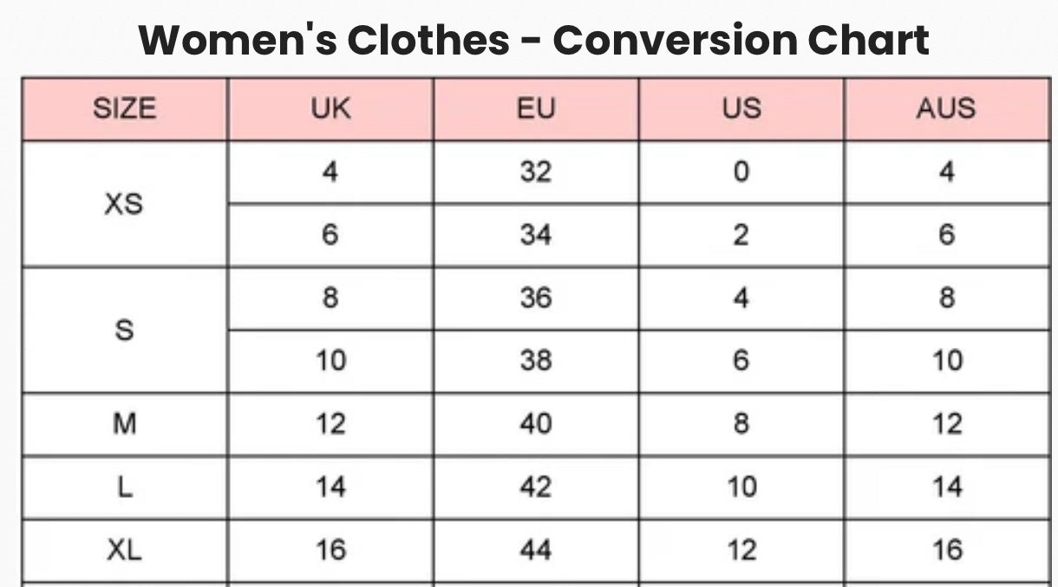
Task: Click the XL size row label
Action: click(x=124, y=550)
